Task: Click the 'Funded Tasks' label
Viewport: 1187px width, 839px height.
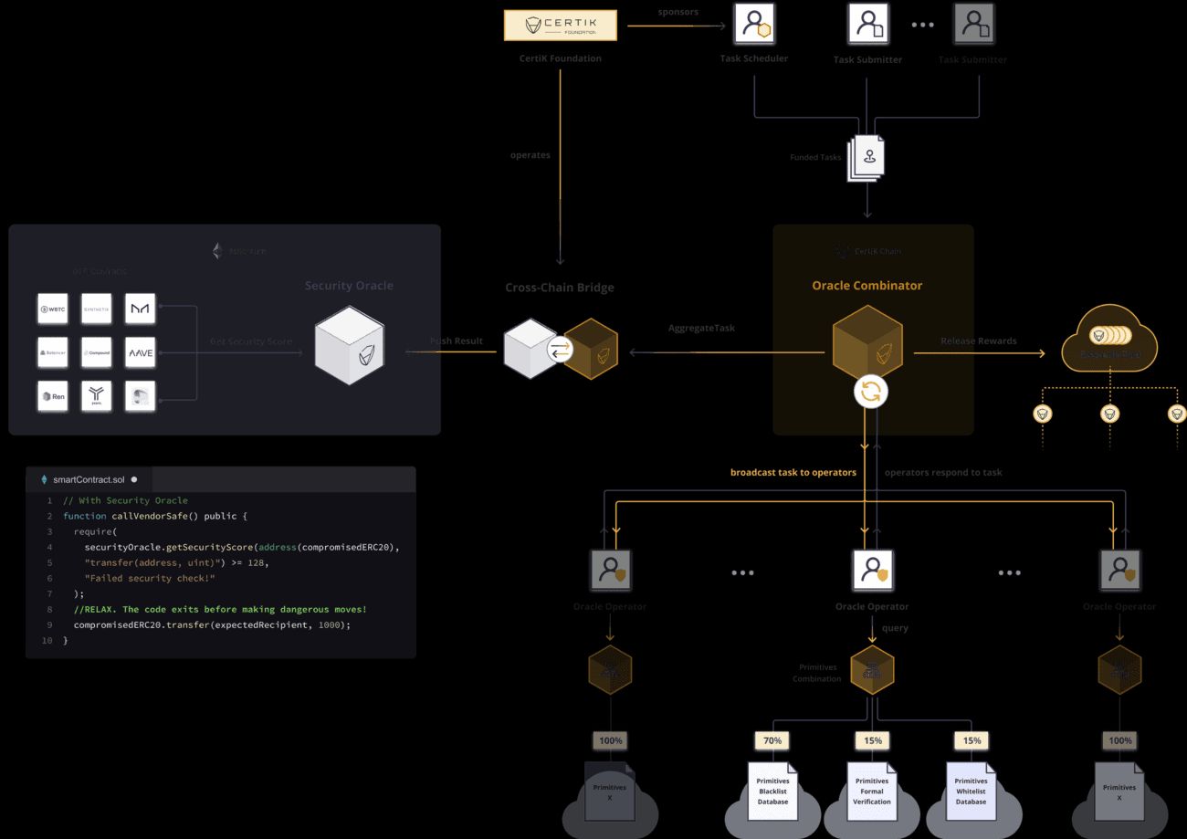Action: (815, 157)
